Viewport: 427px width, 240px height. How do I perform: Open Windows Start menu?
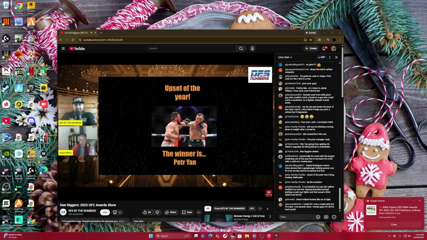151,236
